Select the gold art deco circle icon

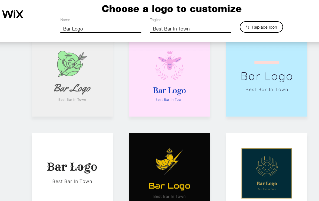point(267,166)
